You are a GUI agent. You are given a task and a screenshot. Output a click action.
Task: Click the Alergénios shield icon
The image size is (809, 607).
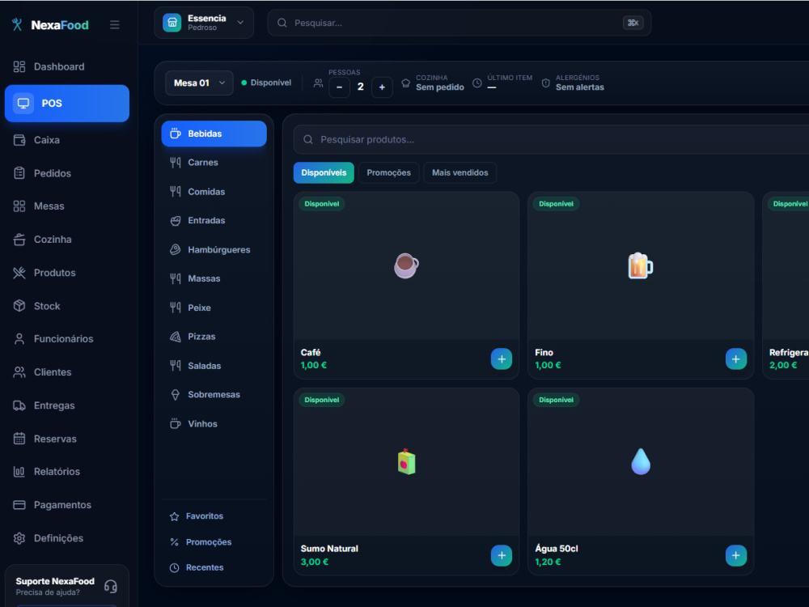click(546, 83)
